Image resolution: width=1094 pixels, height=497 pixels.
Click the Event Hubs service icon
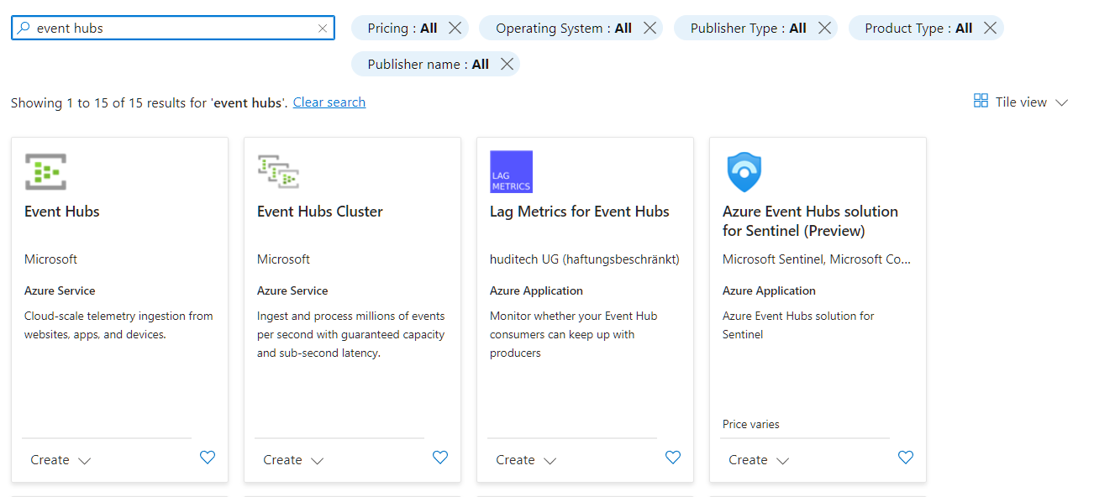(45, 171)
